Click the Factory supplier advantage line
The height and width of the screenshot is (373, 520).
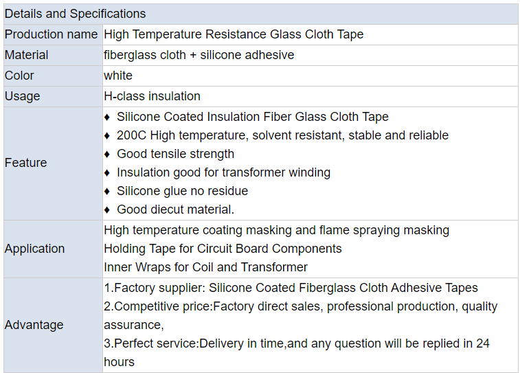point(291,288)
